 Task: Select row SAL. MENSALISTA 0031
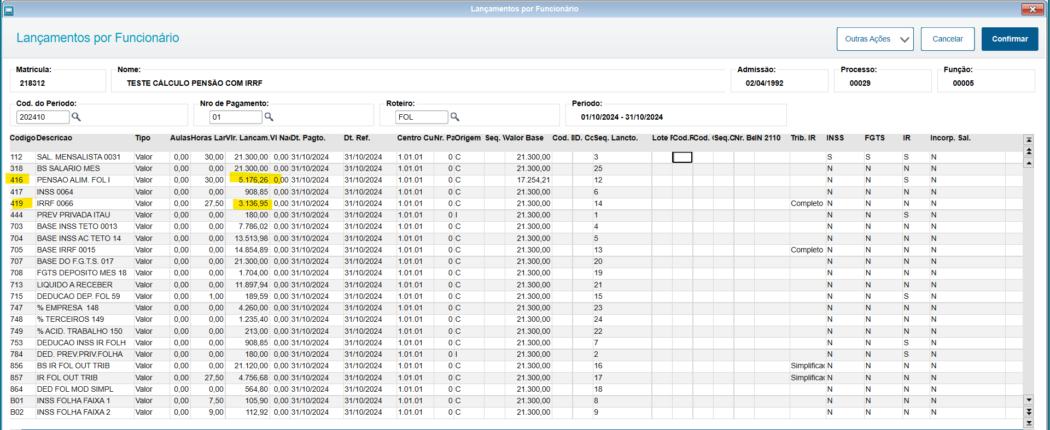coord(516,157)
